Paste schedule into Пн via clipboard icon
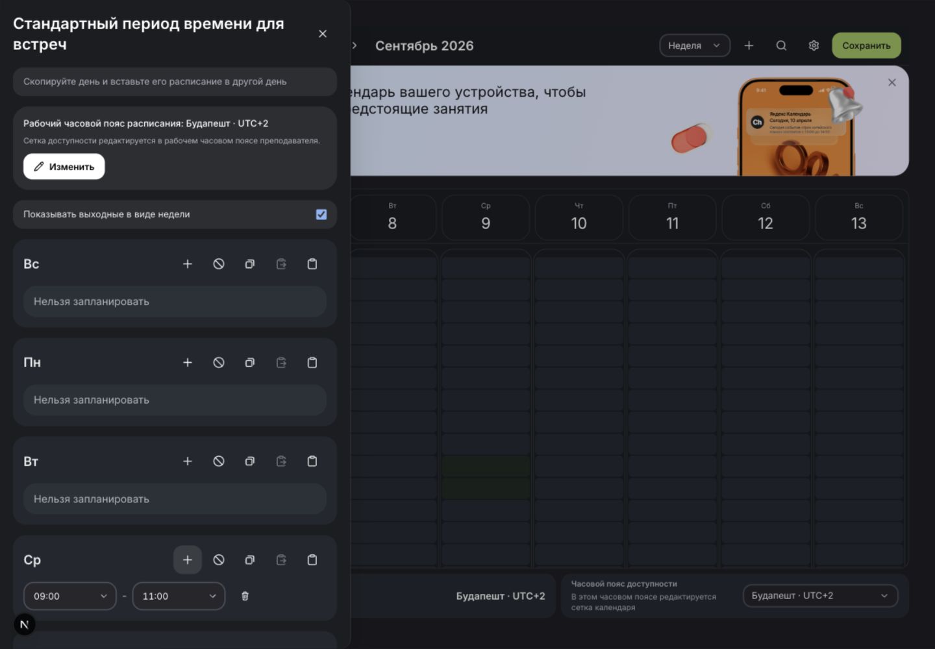Viewport: 935px width, 649px height. pos(312,363)
